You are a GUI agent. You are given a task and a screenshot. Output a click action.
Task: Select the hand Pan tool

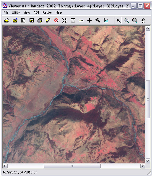point(143,21)
